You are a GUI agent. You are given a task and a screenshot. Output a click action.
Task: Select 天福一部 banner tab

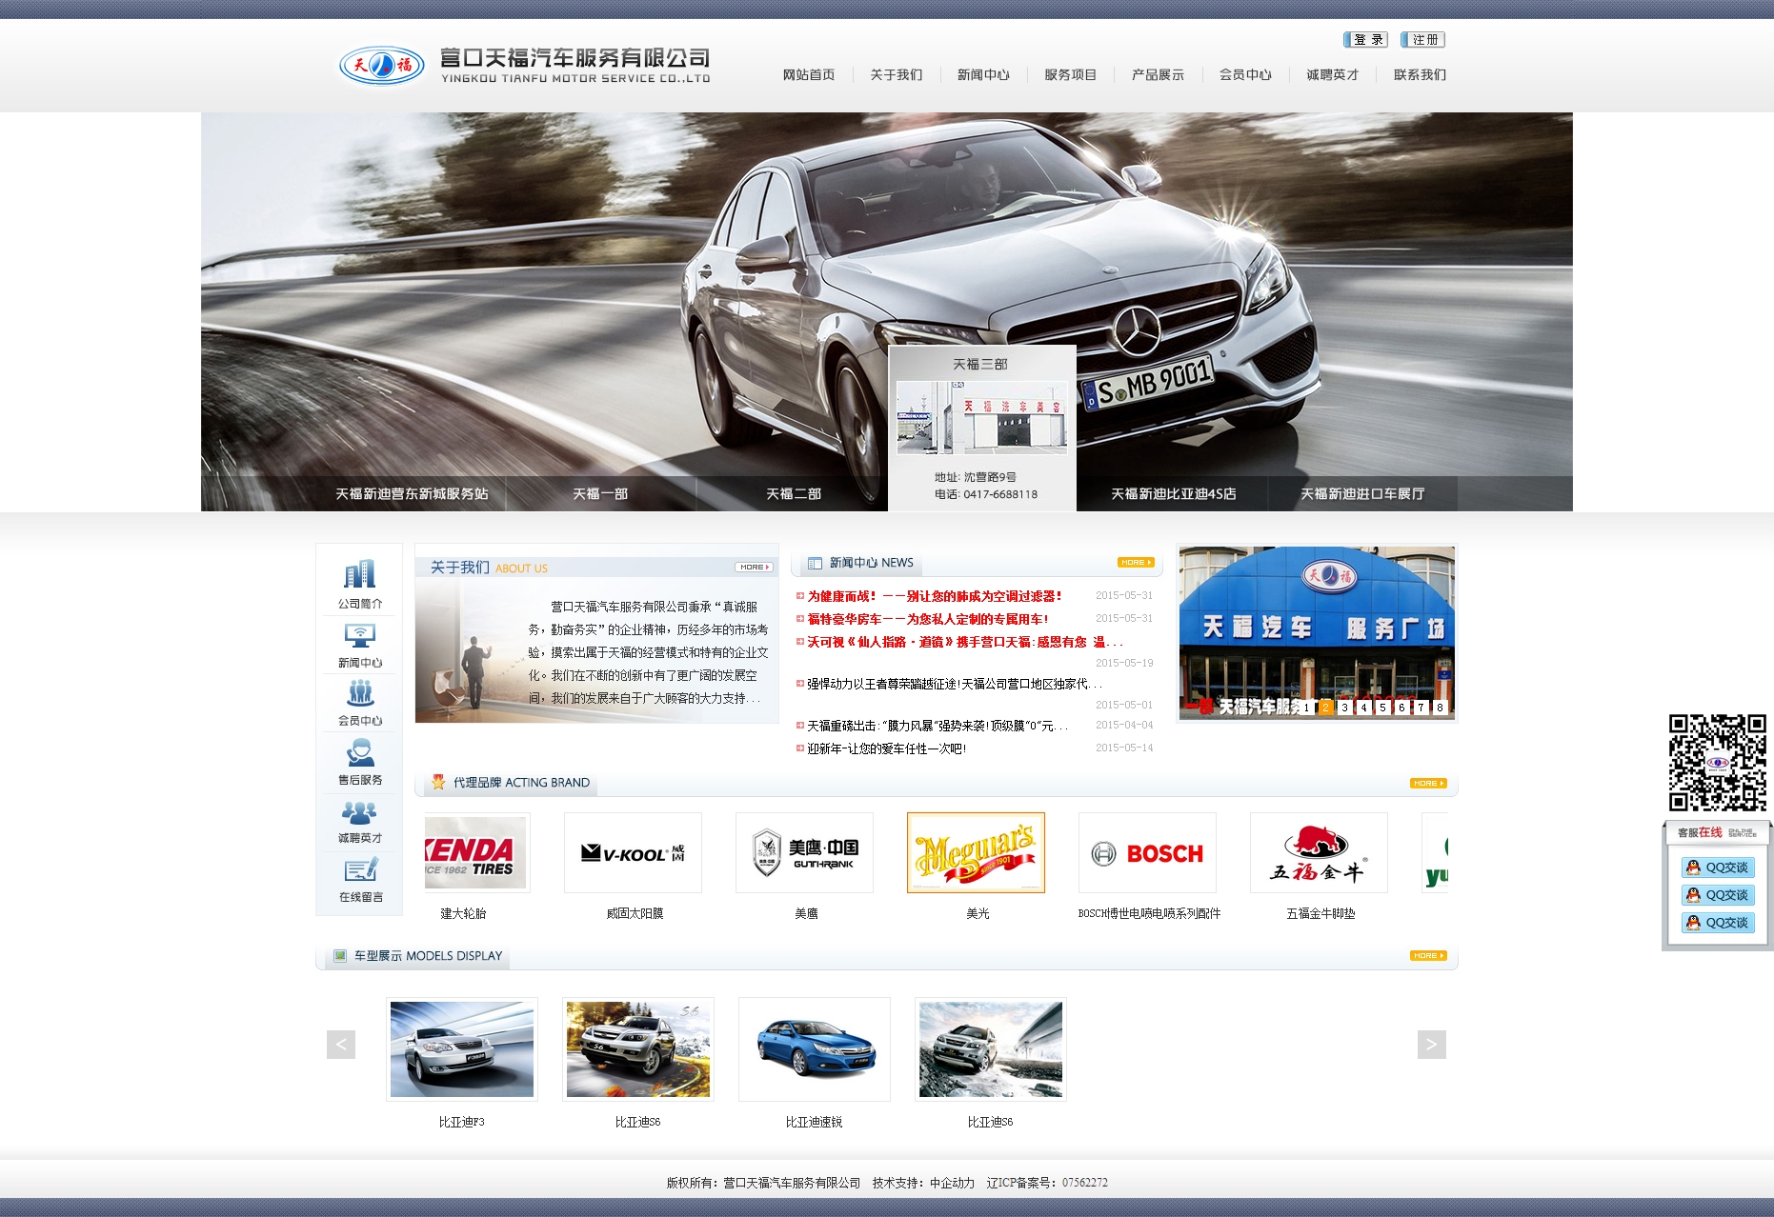(x=600, y=494)
